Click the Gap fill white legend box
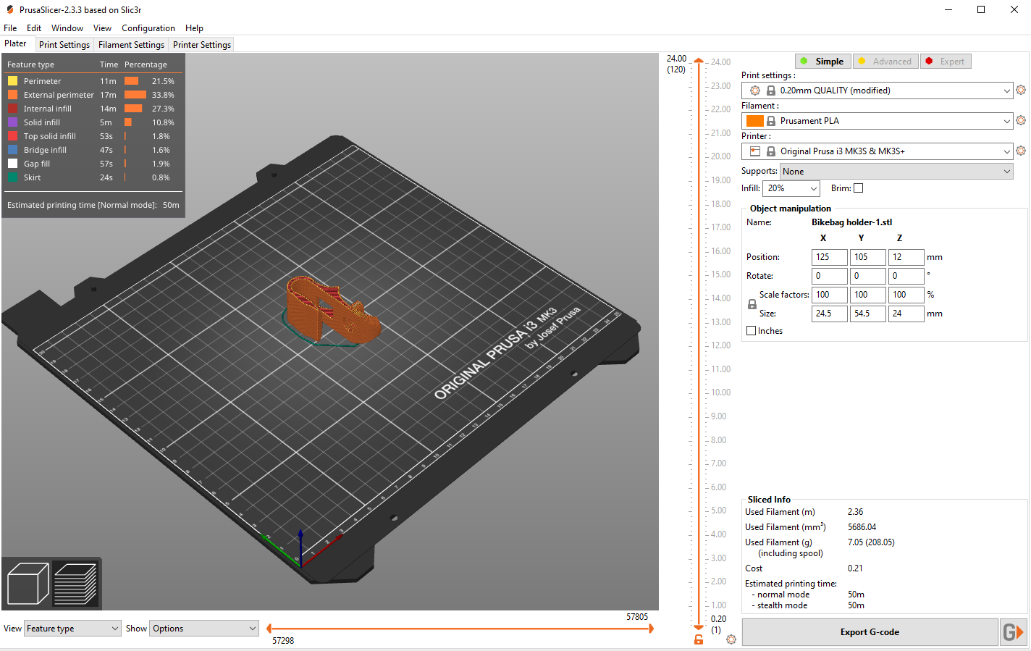The width and height of the screenshot is (1031, 651). [x=12, y=164]
